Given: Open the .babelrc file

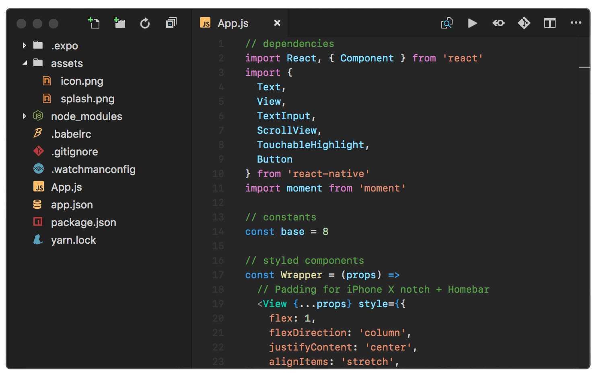Looking at the screenshot, I should 71,134.
